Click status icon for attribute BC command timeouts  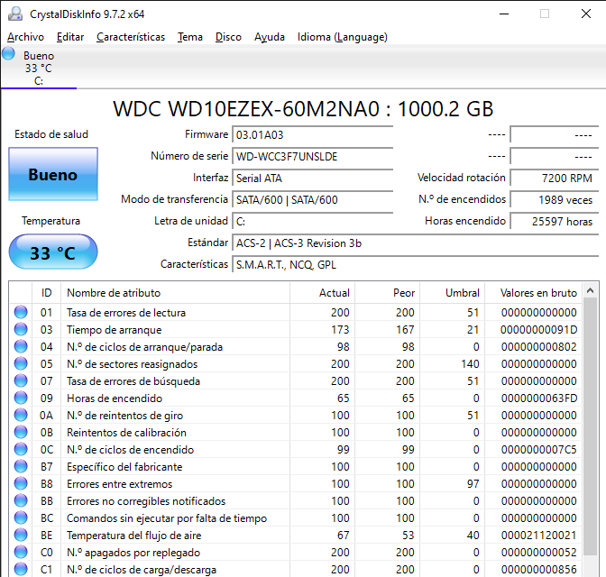[21, 517]
